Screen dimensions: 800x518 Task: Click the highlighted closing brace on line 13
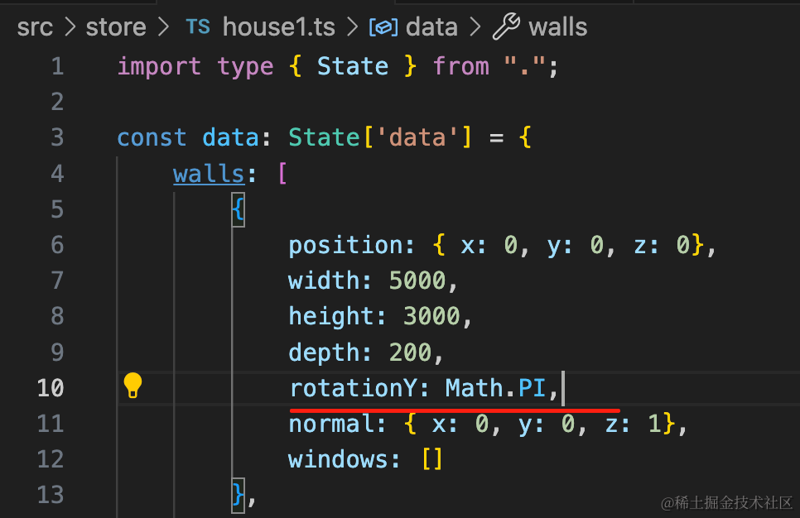tap(239, 495)
